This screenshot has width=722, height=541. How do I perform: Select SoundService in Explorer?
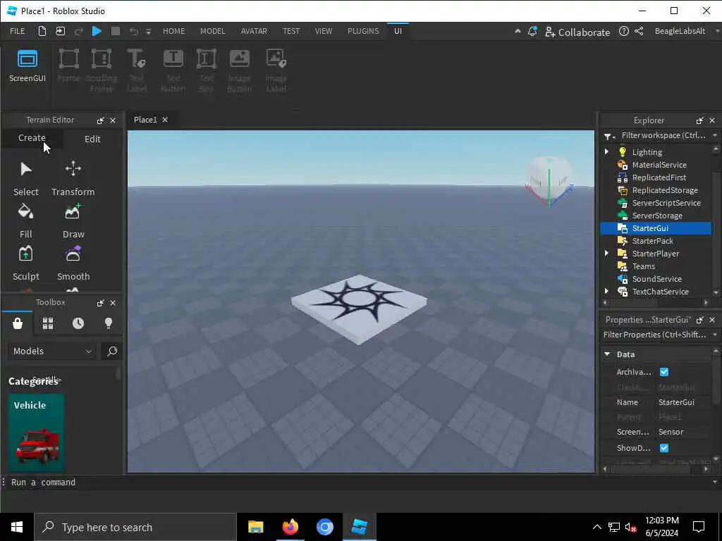tap(656, 279)
